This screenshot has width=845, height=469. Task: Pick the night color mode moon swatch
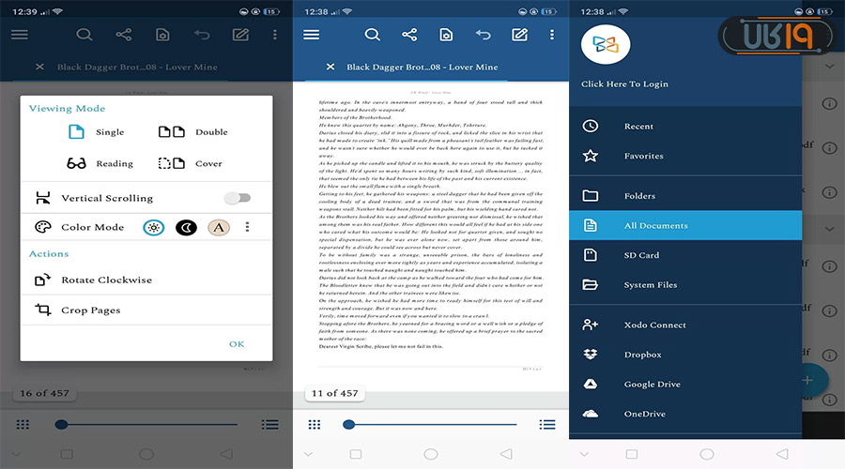(x=186, y=227)
